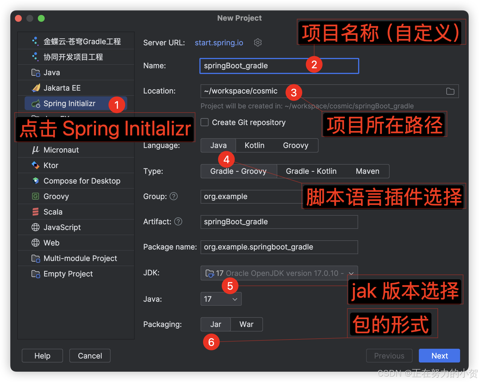Image resolution: width=479 pixels, height=382 pixels.
Task: Choose Gradle - Groovy build type
Action: (239, 171)
